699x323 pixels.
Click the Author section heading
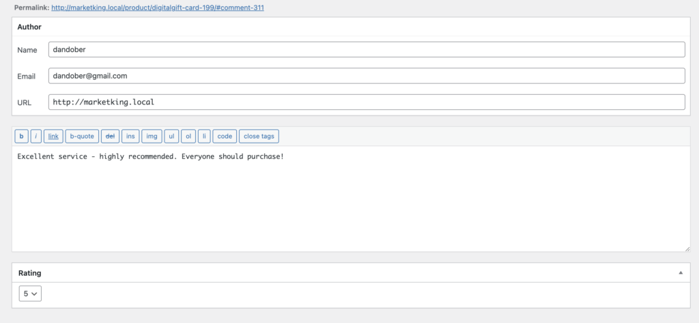click(x=29, y=27)
